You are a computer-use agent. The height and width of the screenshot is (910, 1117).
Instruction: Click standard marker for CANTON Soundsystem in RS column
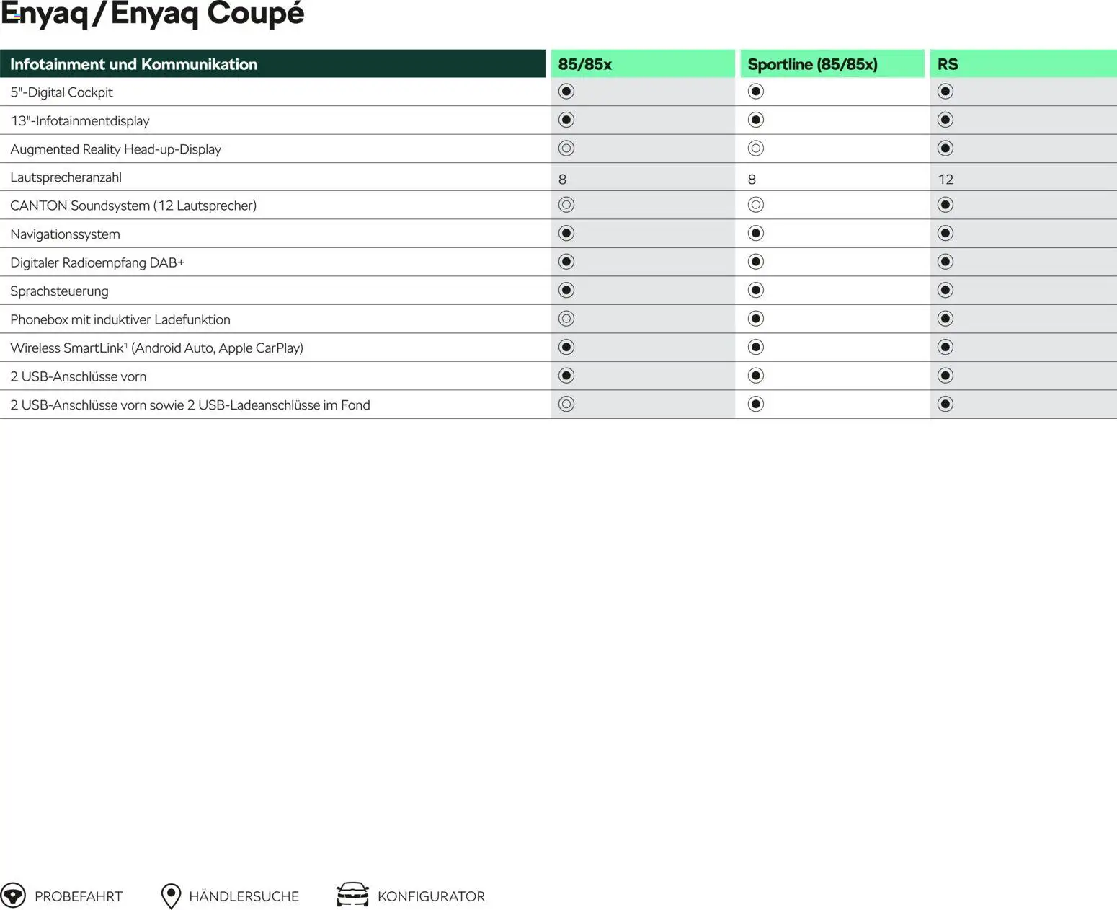945,205
